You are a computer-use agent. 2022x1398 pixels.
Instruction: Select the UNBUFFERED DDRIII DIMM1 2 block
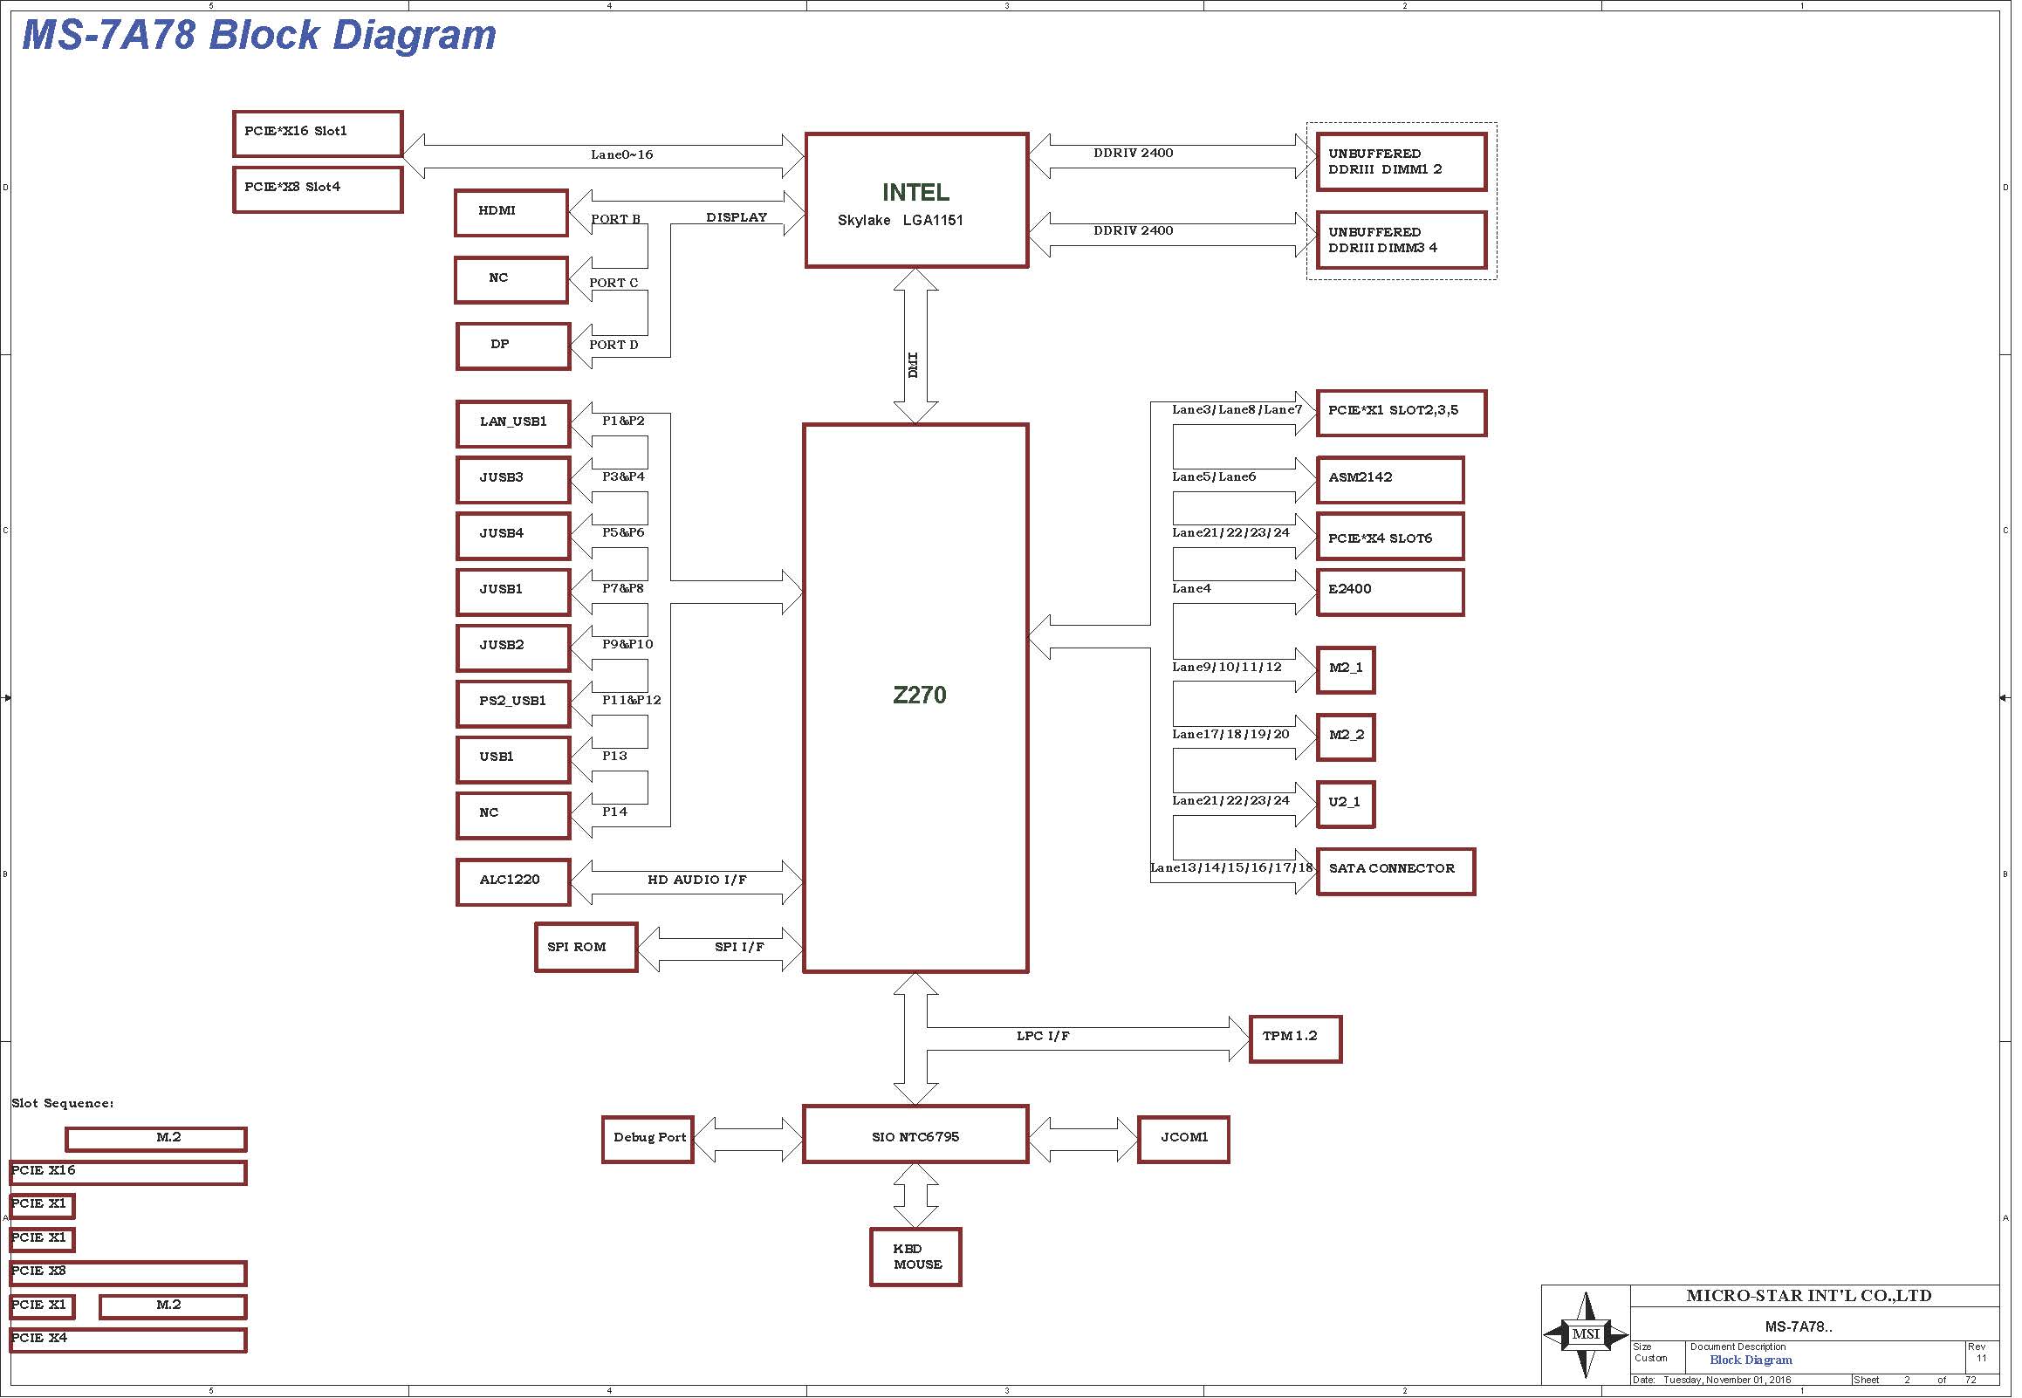pos(1403,162)
